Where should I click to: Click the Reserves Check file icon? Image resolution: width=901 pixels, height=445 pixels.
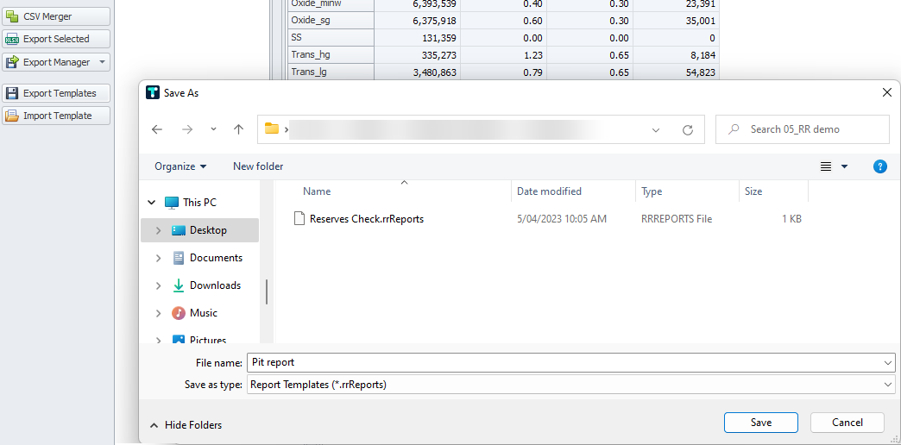tap(299, 219)
